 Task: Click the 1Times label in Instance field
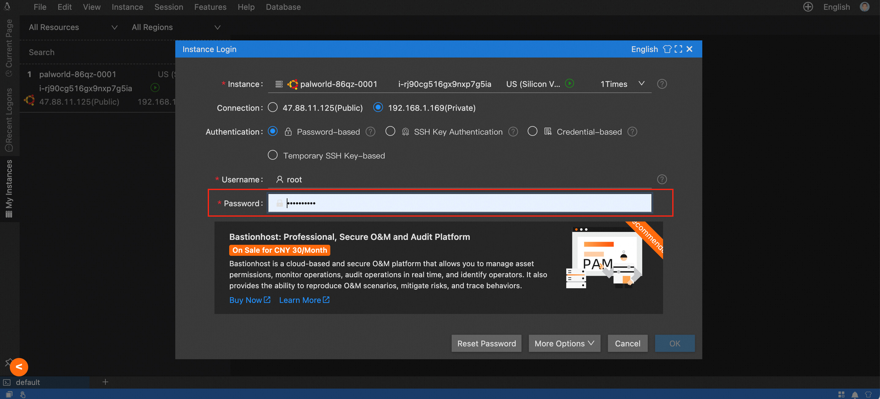tap(614, 84)
